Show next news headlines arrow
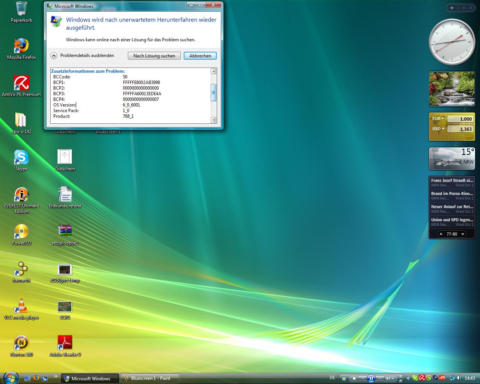 tap(463, 234)
